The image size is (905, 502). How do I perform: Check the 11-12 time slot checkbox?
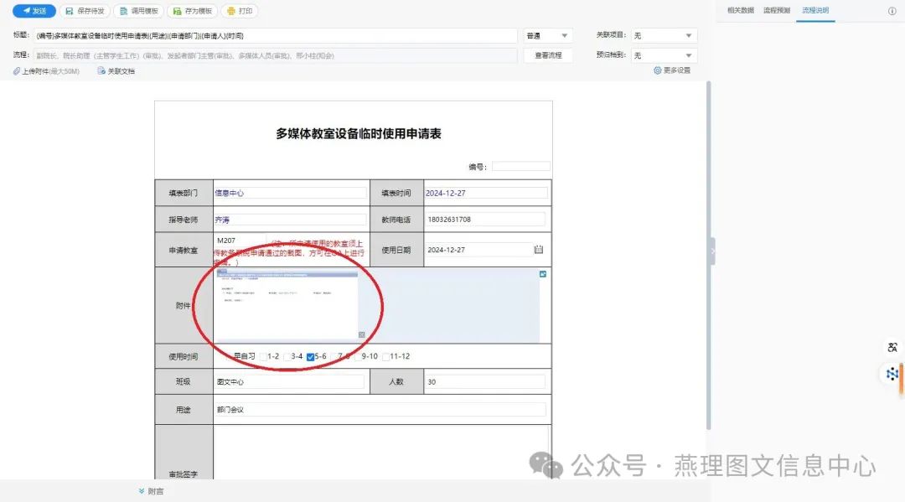[x=385, y=357]
